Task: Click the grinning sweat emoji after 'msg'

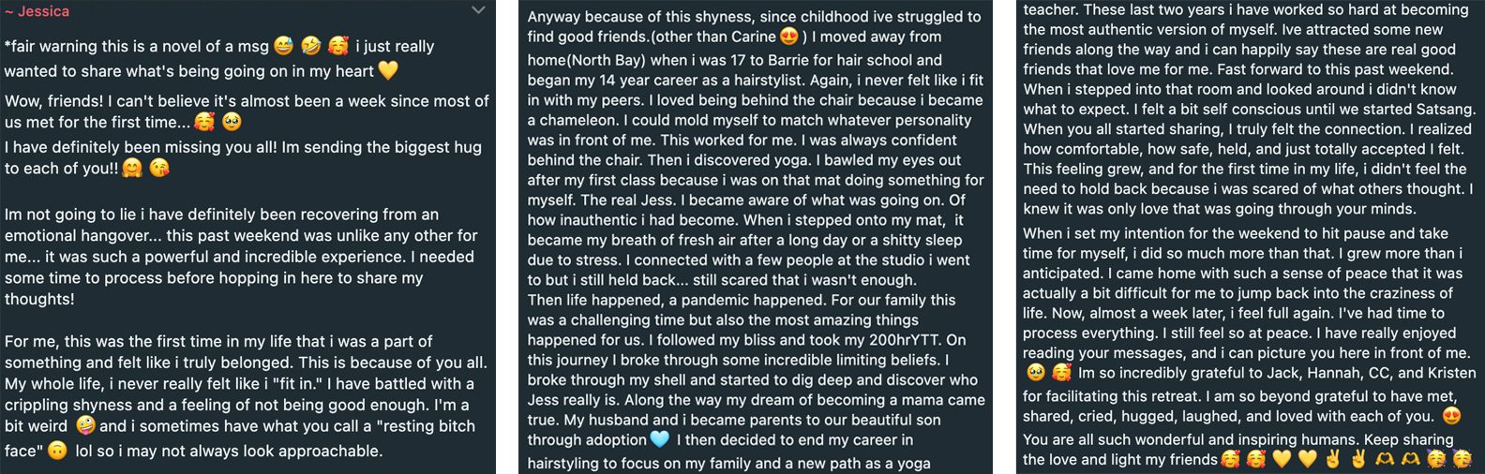Action: point(283,46)
